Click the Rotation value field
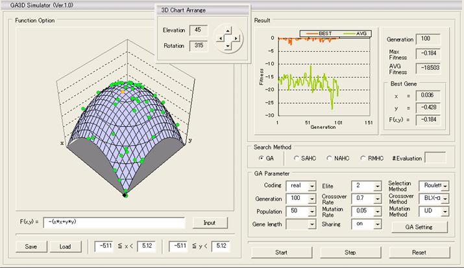 coord(199,46)
